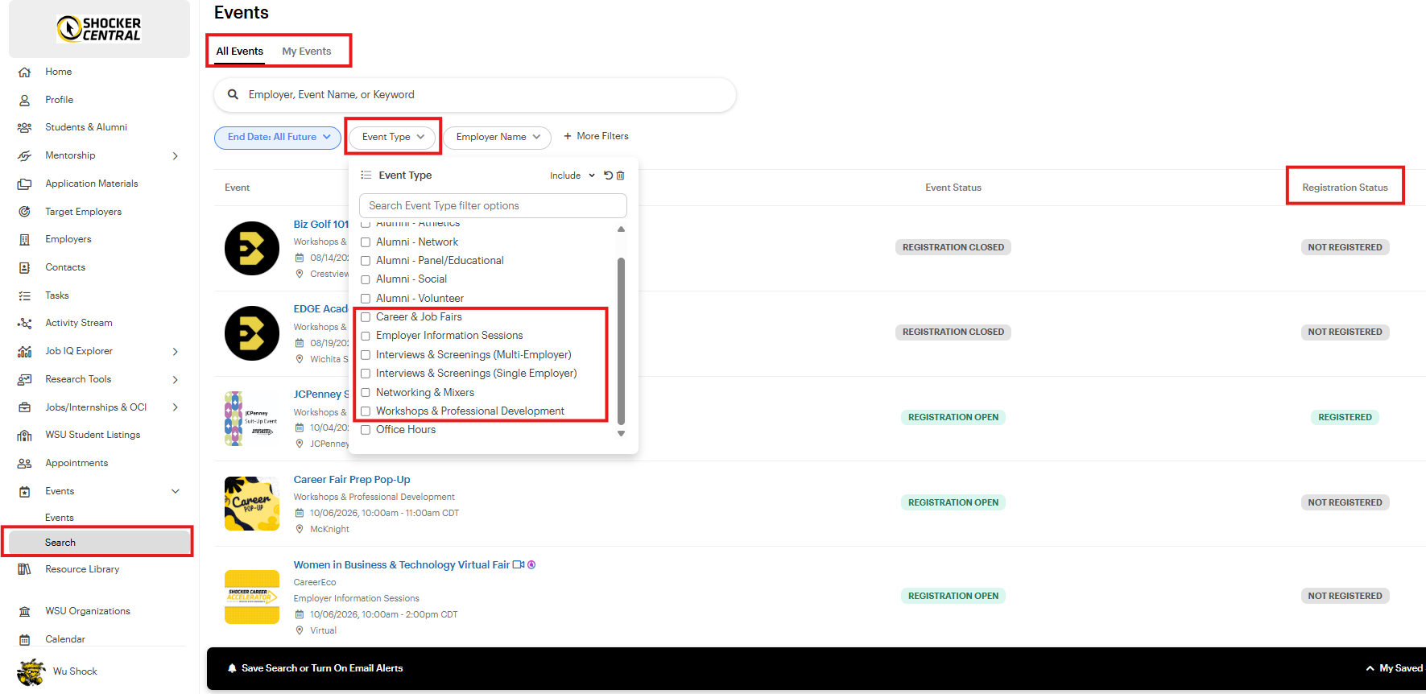This screenshot has height=694, width=1426.
Task: Open Activity Stream icon in sidebar
Action: (x=25, y=323)
